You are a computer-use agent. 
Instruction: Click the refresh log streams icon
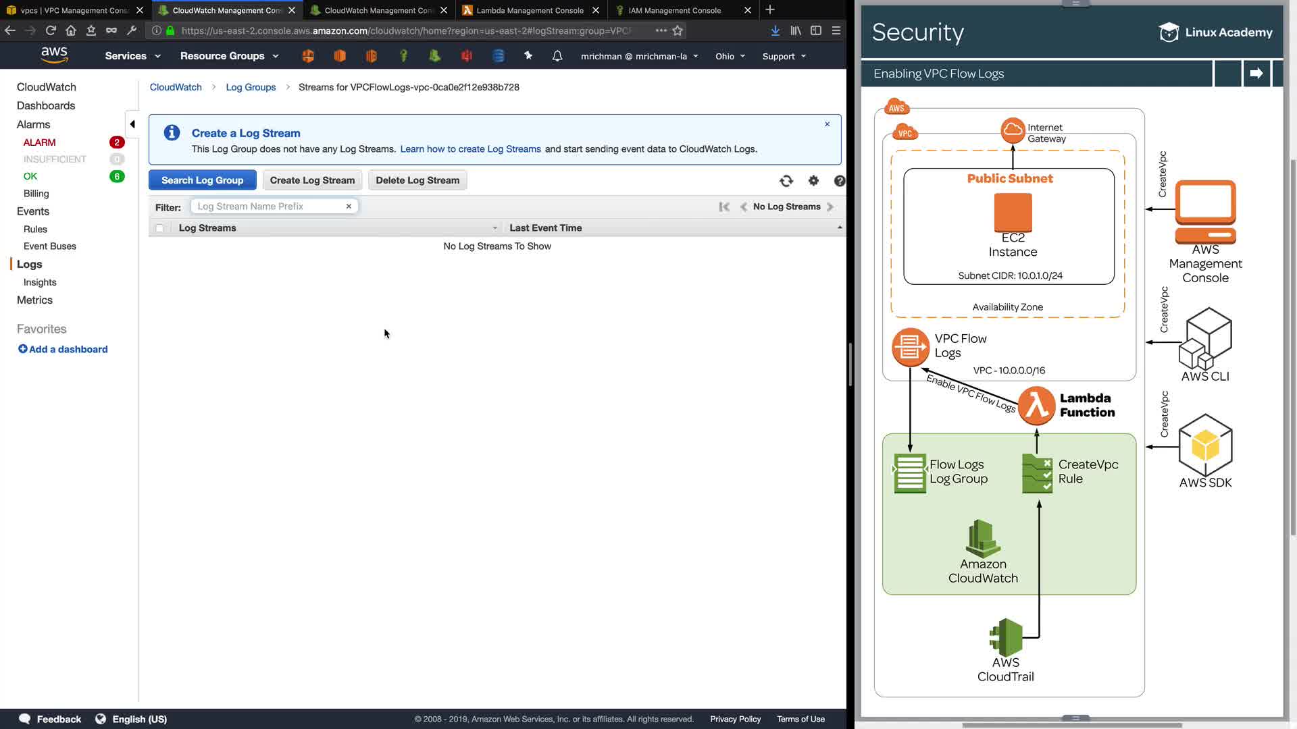[786, 181]
